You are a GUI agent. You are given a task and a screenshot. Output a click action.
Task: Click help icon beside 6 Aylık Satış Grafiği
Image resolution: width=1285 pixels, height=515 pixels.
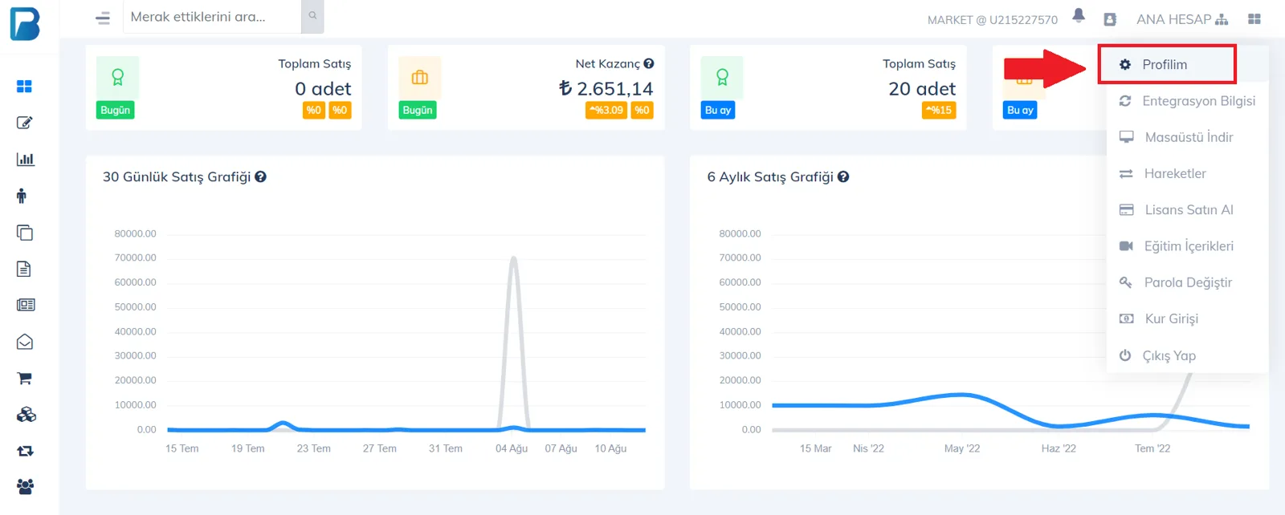[x=843, y=176]
